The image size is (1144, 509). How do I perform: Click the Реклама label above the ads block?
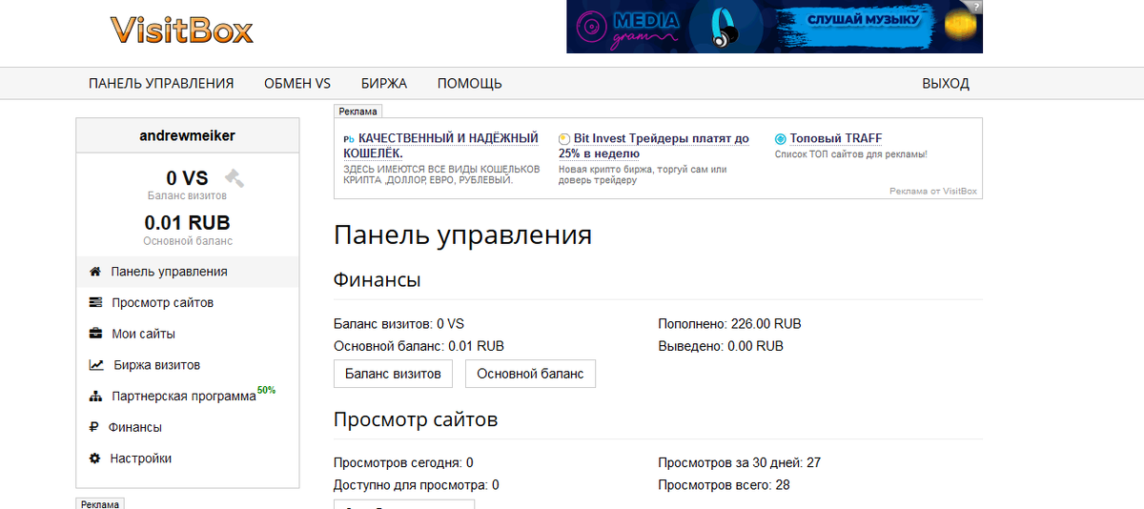[357, 112]
